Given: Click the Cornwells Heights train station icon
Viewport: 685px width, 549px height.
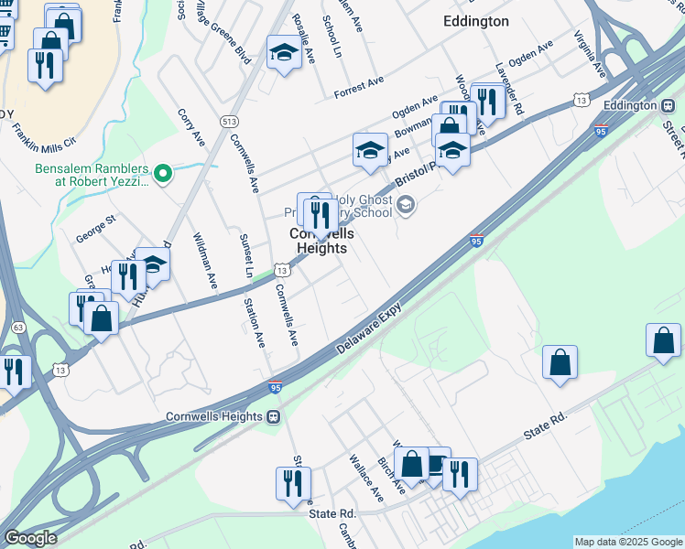Looking at the screenshot, I should point(274,416).
